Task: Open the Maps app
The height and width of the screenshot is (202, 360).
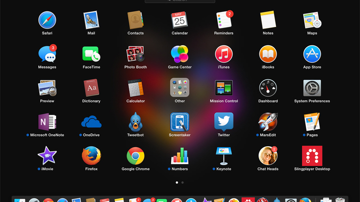Action: 312,20
